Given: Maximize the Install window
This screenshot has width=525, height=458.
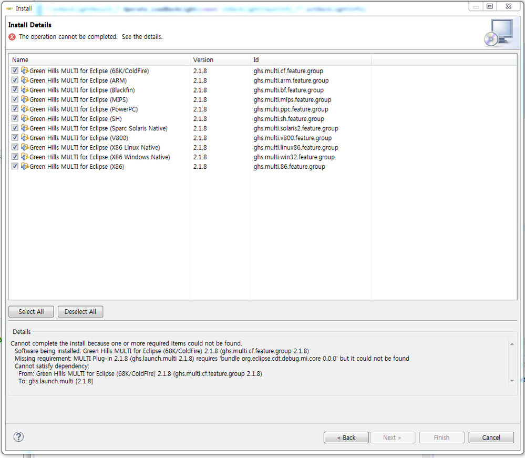Looking at the screenshot, I should point(489,6).
